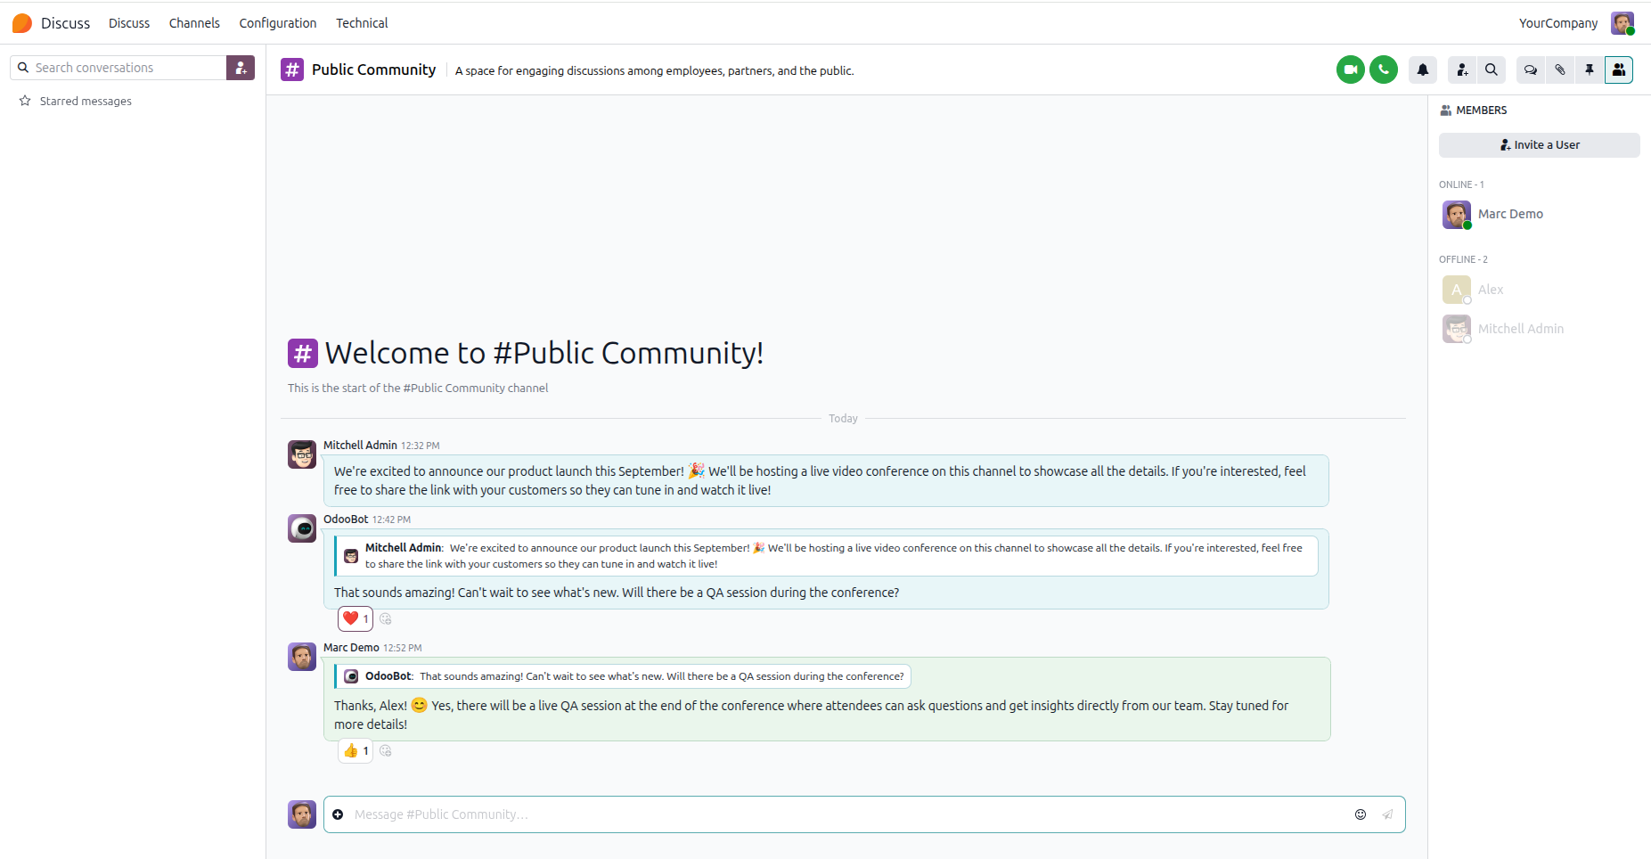
Task: Start a voice call with phone icon
Action: 1383,70
